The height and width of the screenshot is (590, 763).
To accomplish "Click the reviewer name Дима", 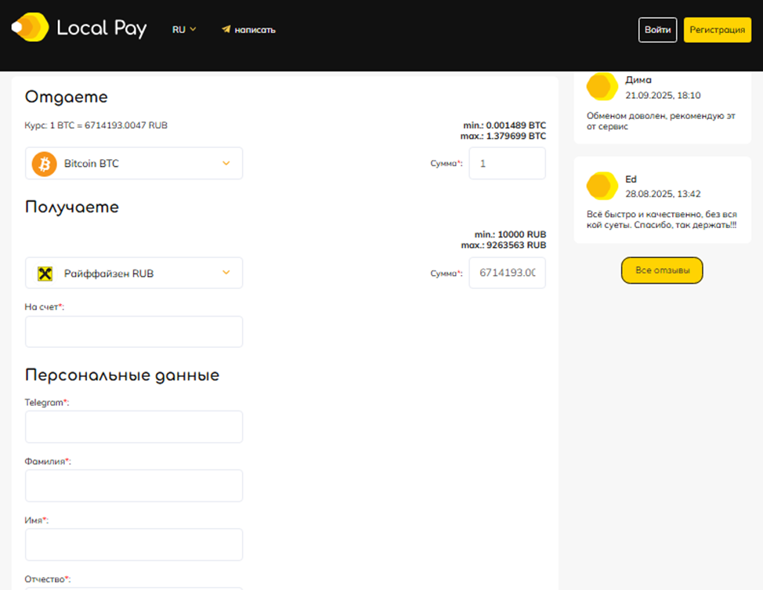I will (x=638, y=80).
